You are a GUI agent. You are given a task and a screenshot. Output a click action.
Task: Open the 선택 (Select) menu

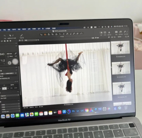coord(29,29)
